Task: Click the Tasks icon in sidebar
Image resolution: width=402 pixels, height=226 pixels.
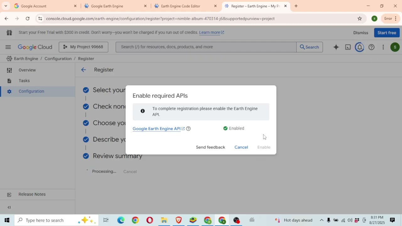Action: [x=9, y=81]
